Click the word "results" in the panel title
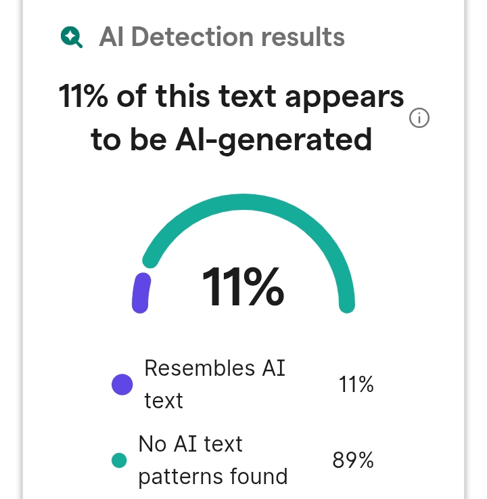The height and width of the screenshot is (499, 487). pos(303,37)
